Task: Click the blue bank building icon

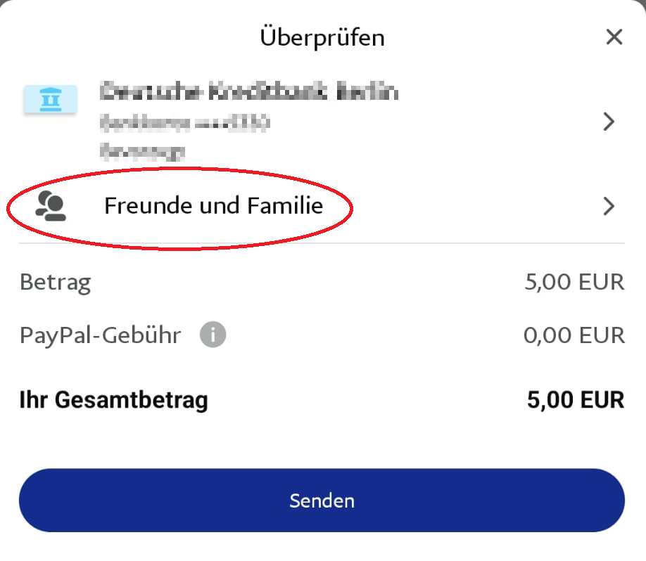Action: (x=50, y=99)
